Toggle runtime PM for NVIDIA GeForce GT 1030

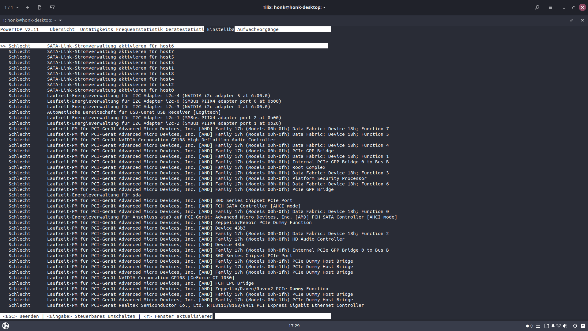141,278
